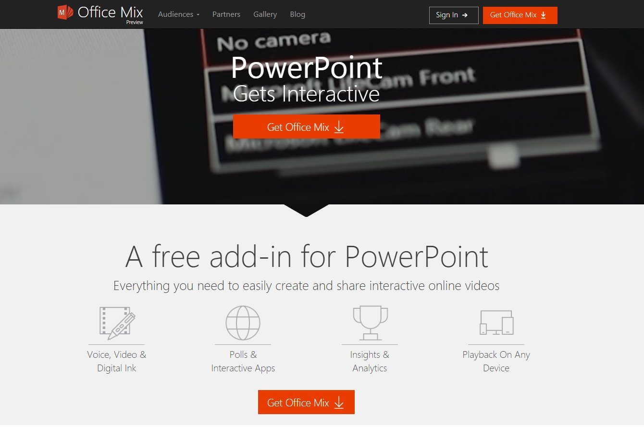
Task: Open Polls & Interactive Apps link
Action: pyautogui.click(x=243, y=361)
